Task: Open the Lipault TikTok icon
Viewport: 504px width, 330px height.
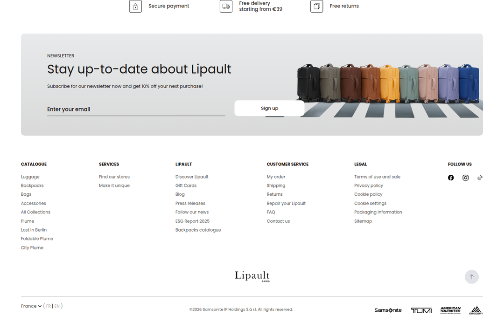Action: [x=480, y=178]
